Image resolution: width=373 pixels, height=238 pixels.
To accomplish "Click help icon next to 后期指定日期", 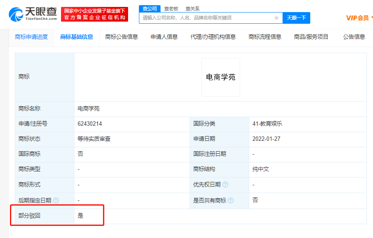I will [x=56, y=201].
